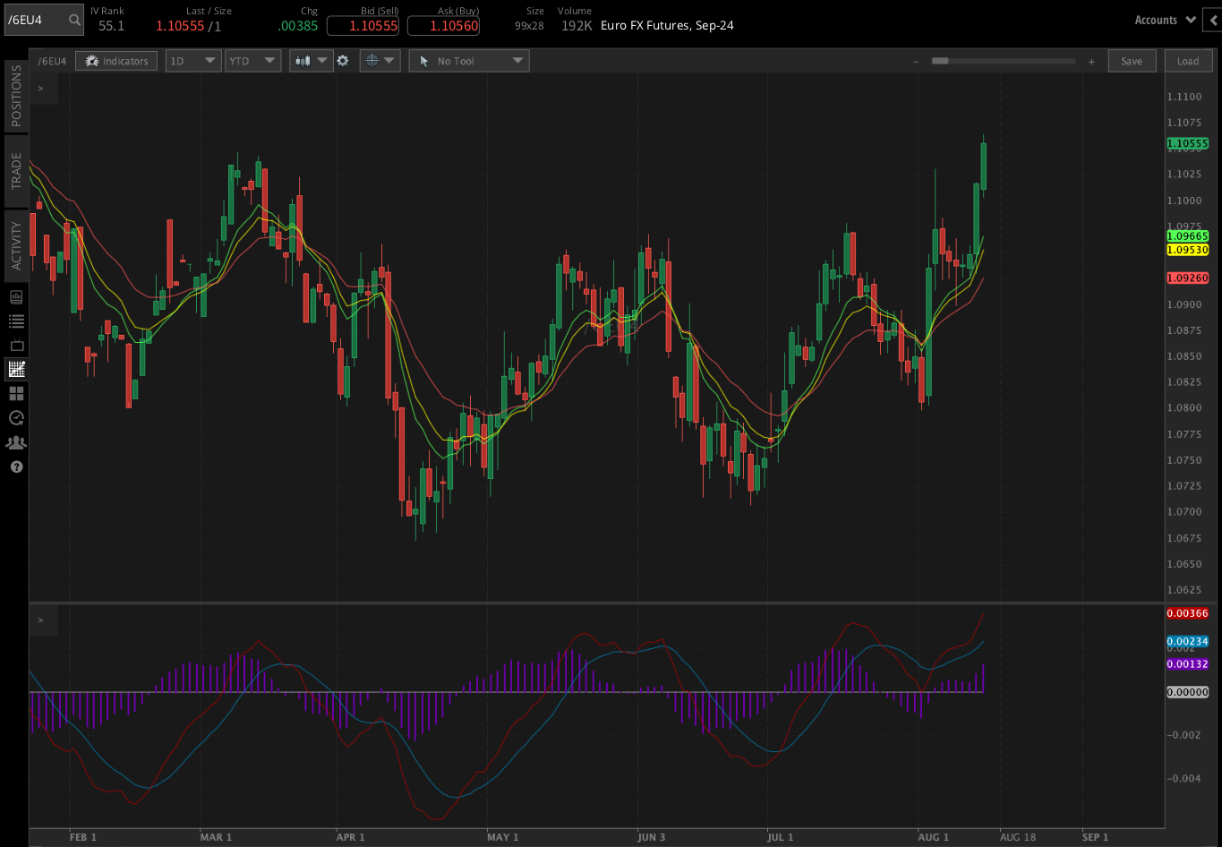Click the Save chart button
The height and width of the screenshot is (847, 1222).
tap(1132, 60)
